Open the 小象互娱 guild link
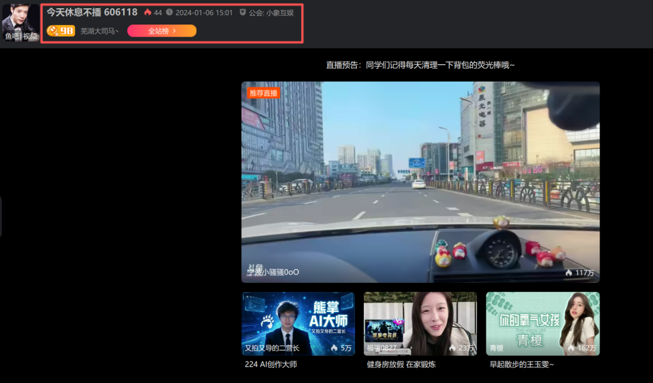Image resolution: width=653 pixels, height=383 pixels. click(x=280, y=13)
